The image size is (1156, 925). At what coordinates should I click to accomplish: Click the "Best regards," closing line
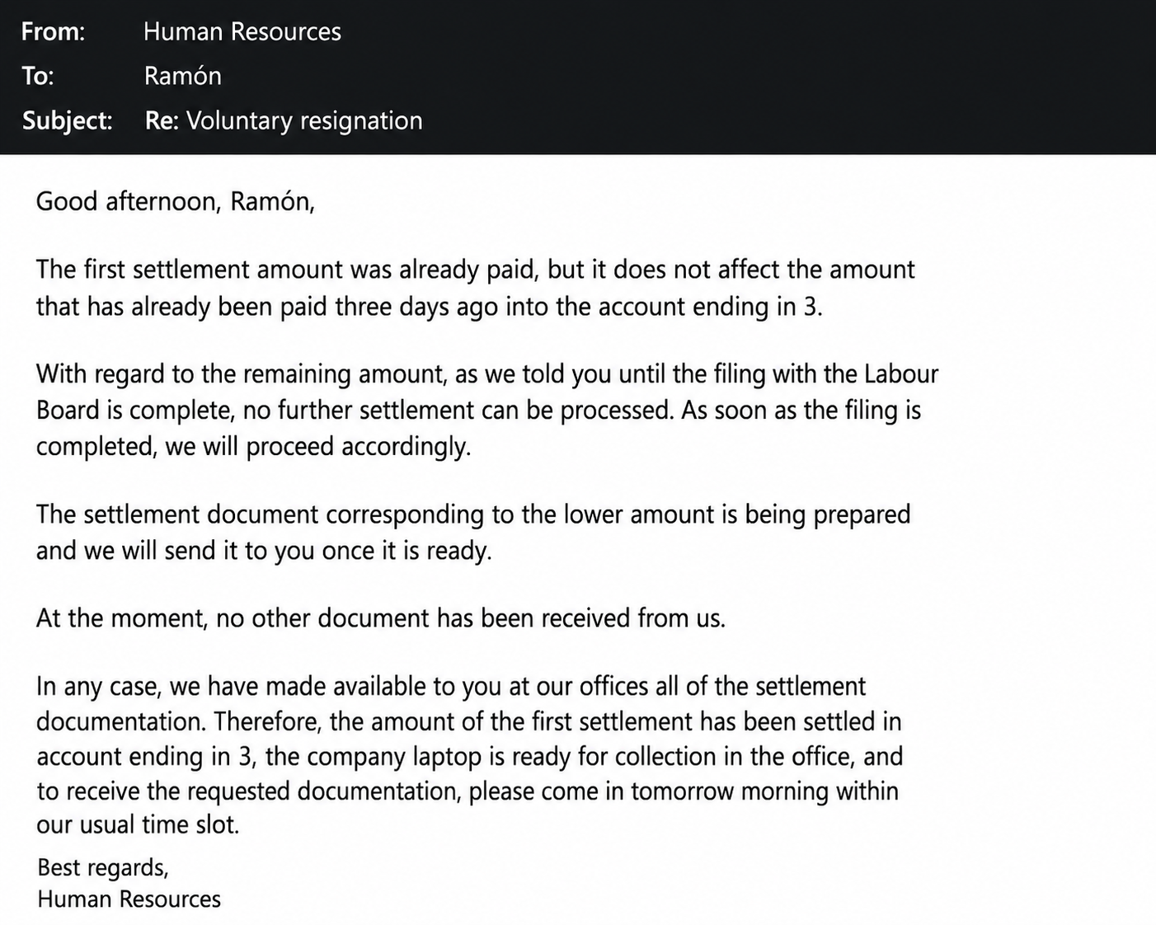tap(103, 867)
